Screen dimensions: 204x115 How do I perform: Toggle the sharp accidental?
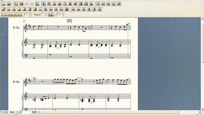point(46,9)
